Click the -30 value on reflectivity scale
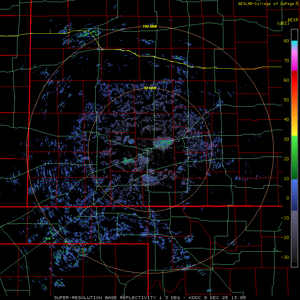 (285, 257)
